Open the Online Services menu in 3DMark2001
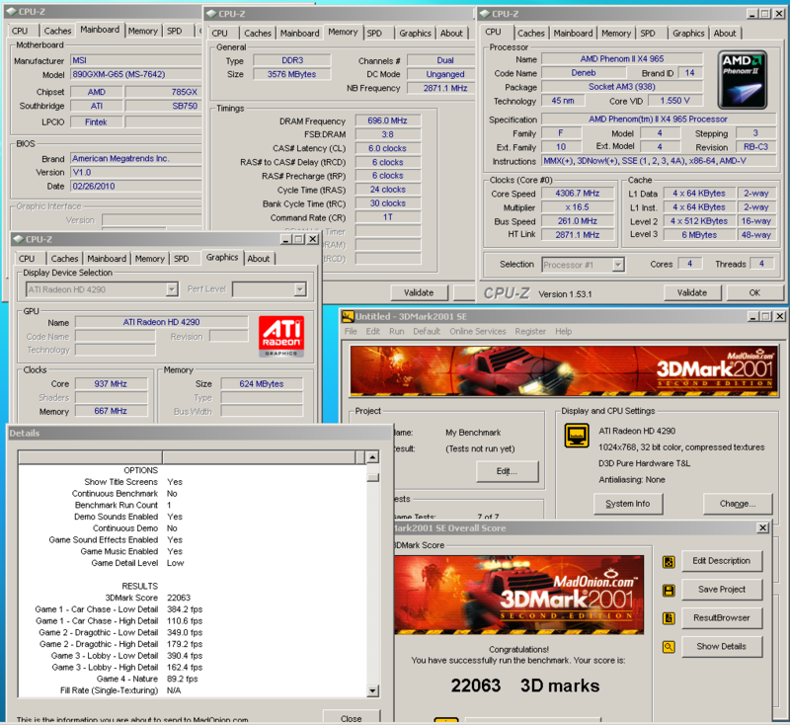This screenshot has width=790, height=725. point(478,332)
